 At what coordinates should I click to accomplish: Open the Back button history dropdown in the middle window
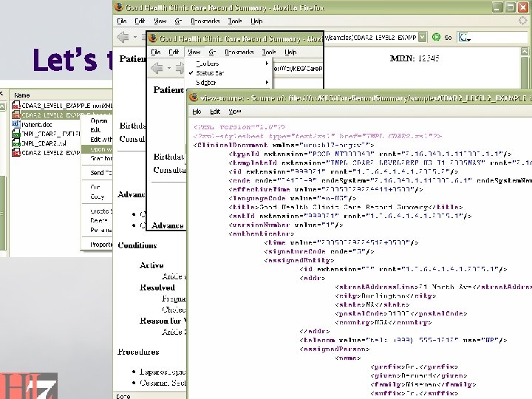coord(169,68)
